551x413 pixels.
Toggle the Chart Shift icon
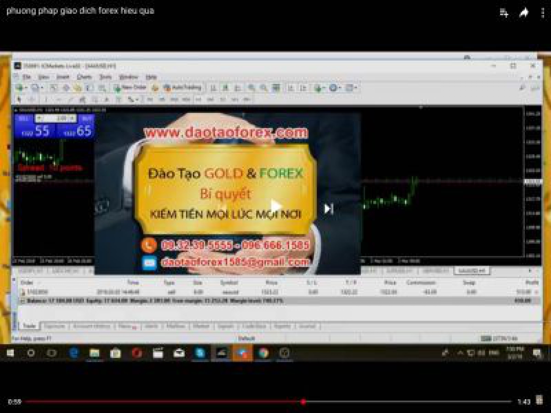click(x=304, y=87)
